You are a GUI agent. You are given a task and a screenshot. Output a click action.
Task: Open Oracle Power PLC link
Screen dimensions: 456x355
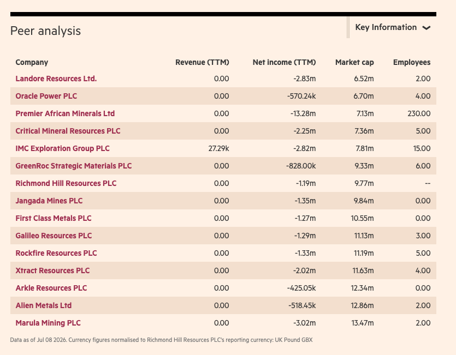tap(46, 96)
